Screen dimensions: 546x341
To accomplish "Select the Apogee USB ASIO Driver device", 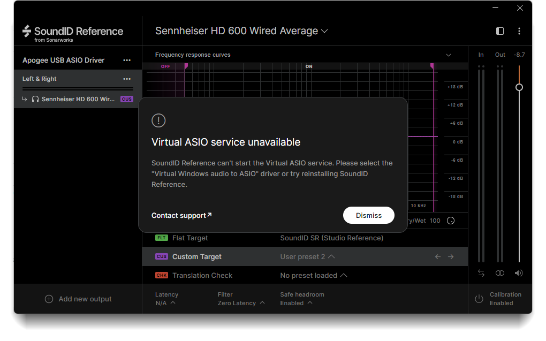I will click(x=63, y=60).
